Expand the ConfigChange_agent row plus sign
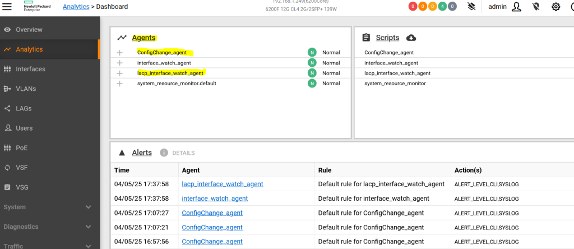The image size is (574, 249). [119, 53]
